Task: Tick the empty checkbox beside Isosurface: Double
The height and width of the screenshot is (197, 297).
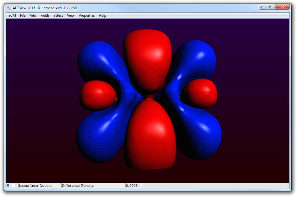Action: [x=13, y=185]
